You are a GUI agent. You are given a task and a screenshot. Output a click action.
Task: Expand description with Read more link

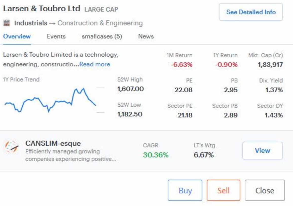click(95, 64)
